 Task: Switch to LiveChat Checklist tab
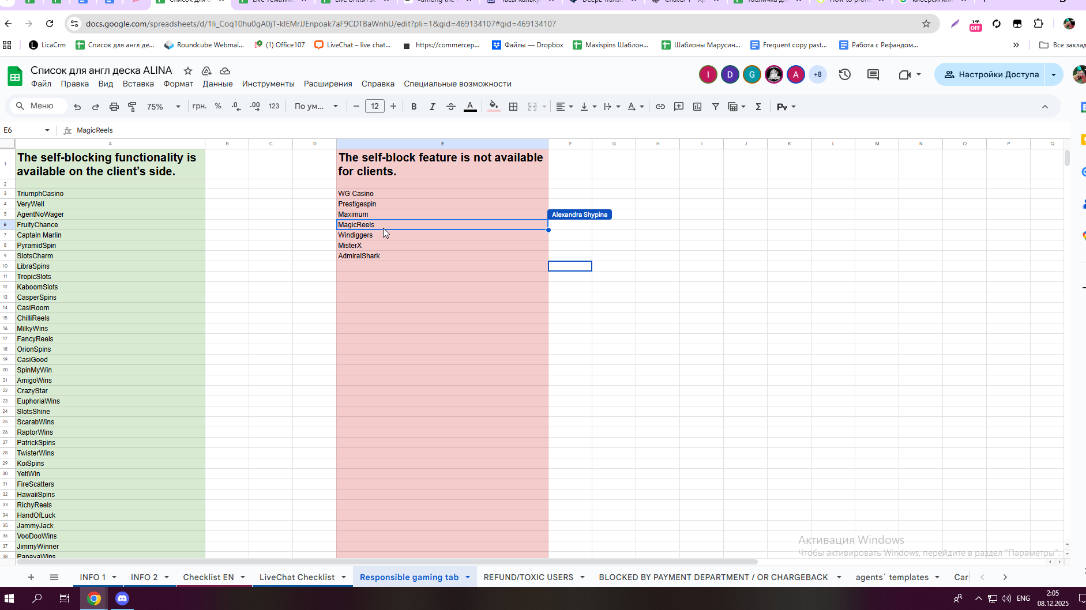[297, 577]
